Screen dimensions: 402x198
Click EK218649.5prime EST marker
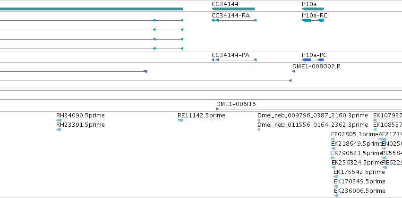[334, 148]
